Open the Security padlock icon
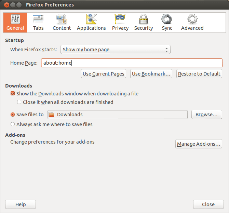229x213 pixels. (x=144, y=19)
